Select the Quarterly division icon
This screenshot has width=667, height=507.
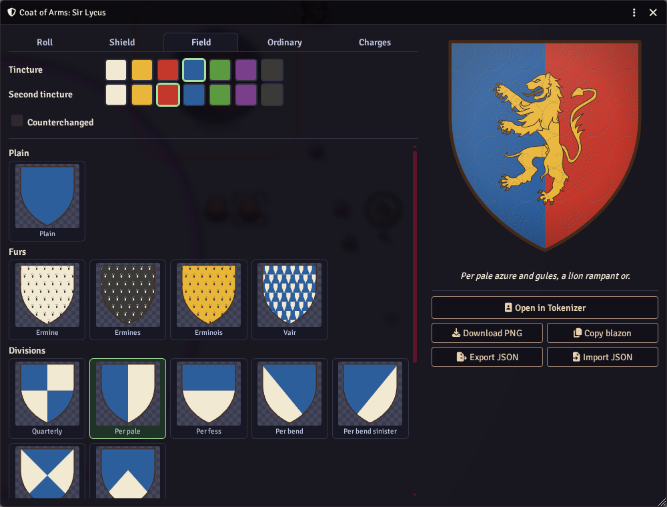tap(47, 398)
